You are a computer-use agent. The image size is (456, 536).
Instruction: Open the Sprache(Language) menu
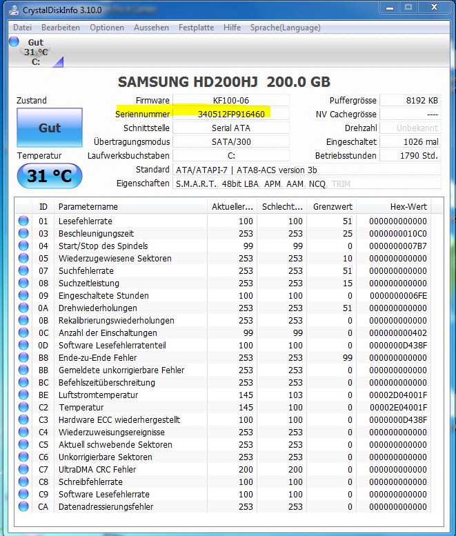point(286,28)
